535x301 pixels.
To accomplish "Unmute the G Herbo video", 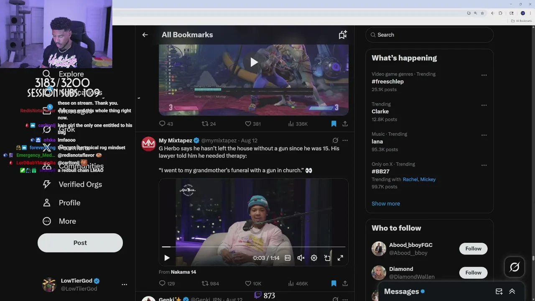I will 301,258.
